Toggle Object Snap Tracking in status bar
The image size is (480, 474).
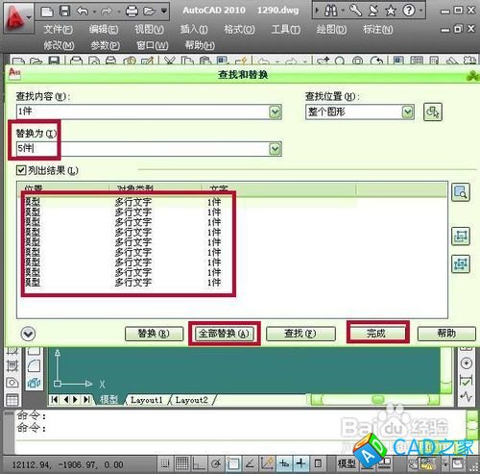pos(250,463)
